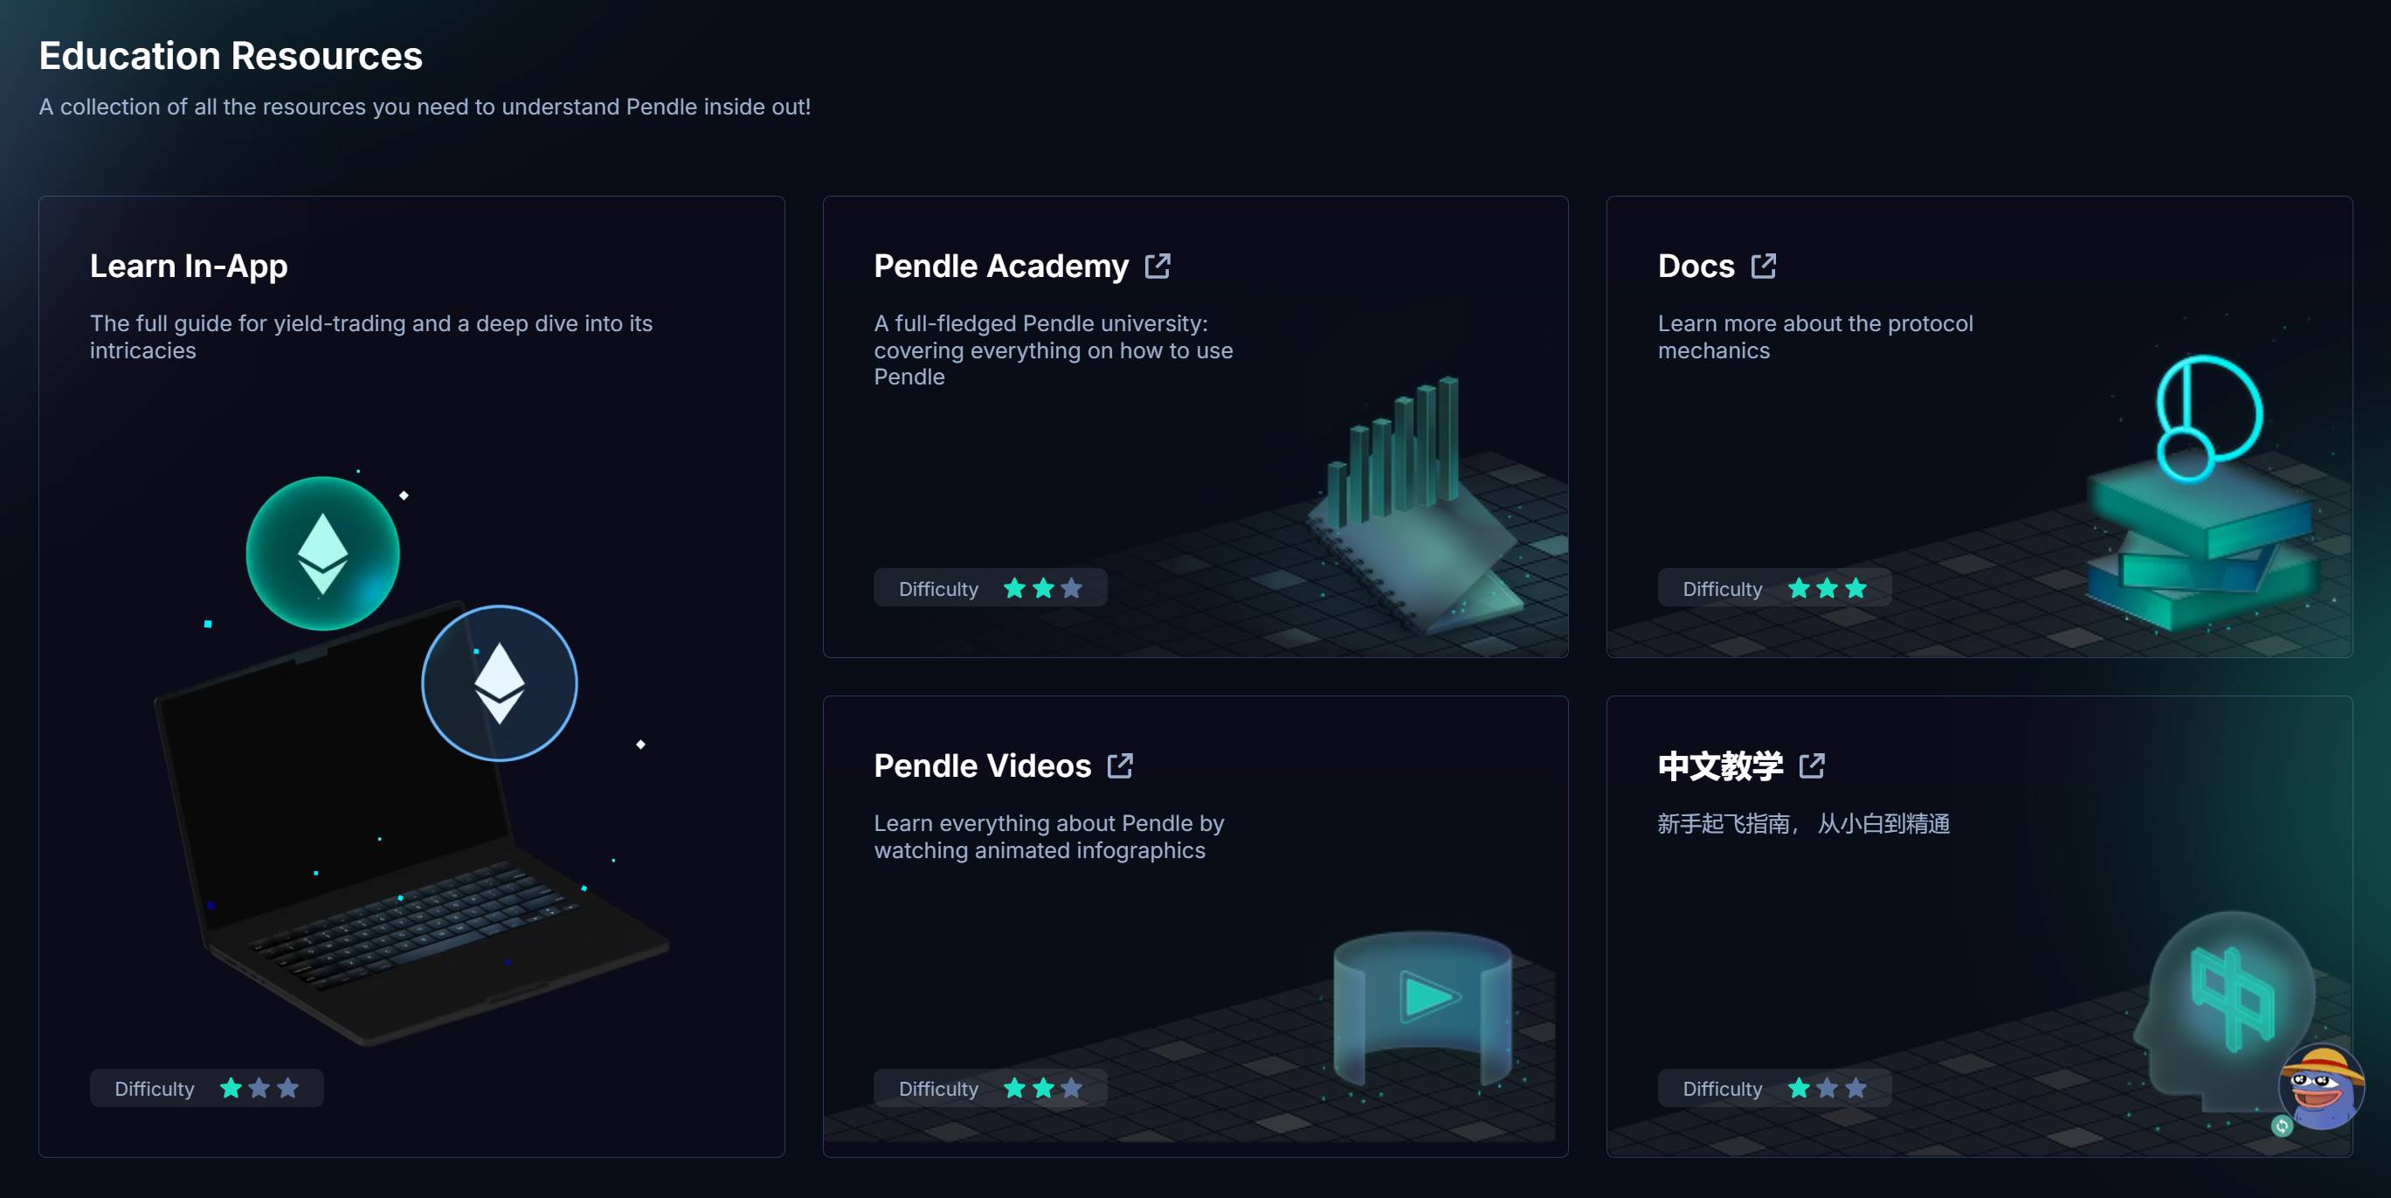
Task: Click Difficulty badge on Learn In-App card
Action: [206, 1088]
